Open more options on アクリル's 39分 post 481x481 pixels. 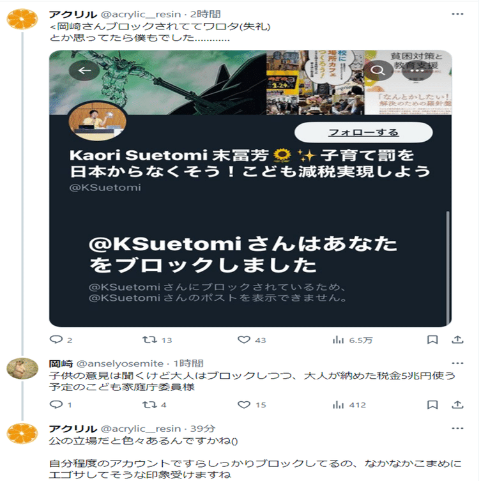tap(457, 428)
